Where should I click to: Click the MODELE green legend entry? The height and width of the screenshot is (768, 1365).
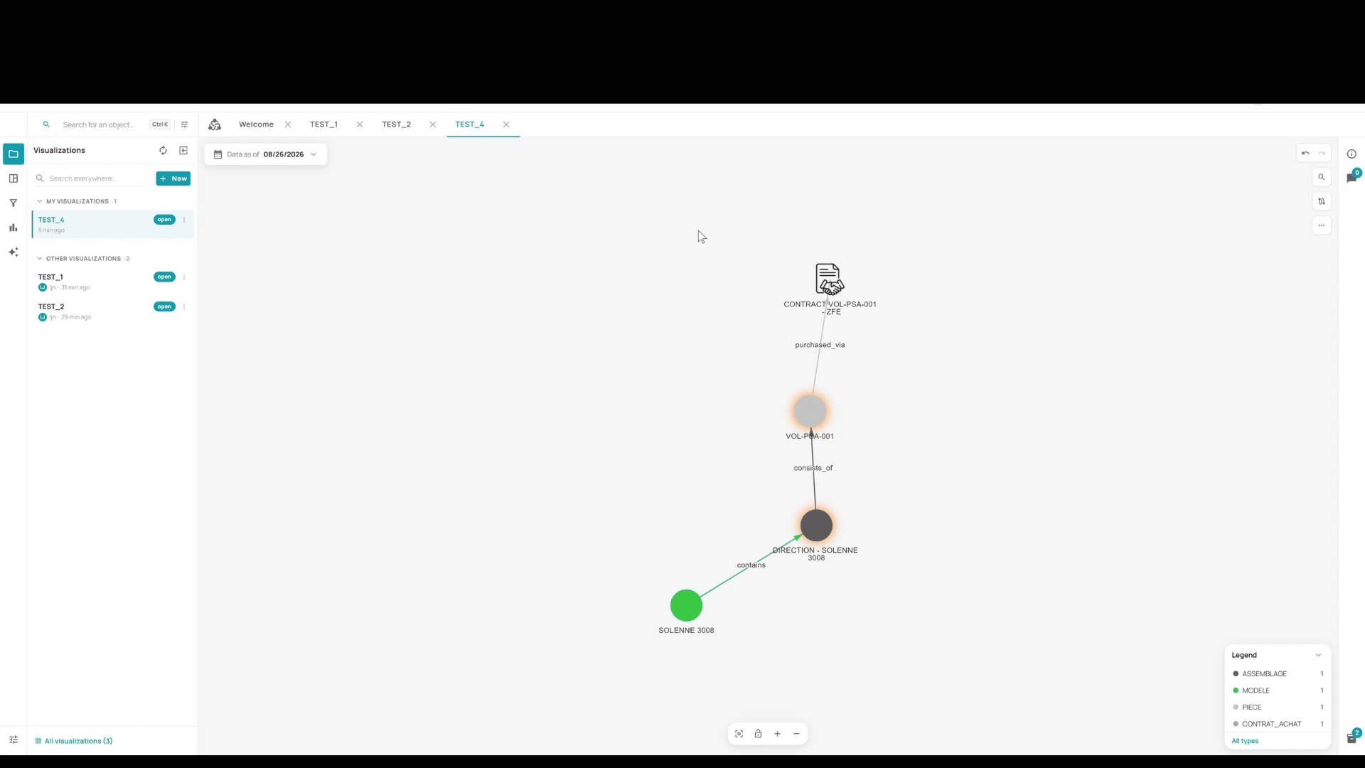pyautogui.click(x=1278, y=690)
